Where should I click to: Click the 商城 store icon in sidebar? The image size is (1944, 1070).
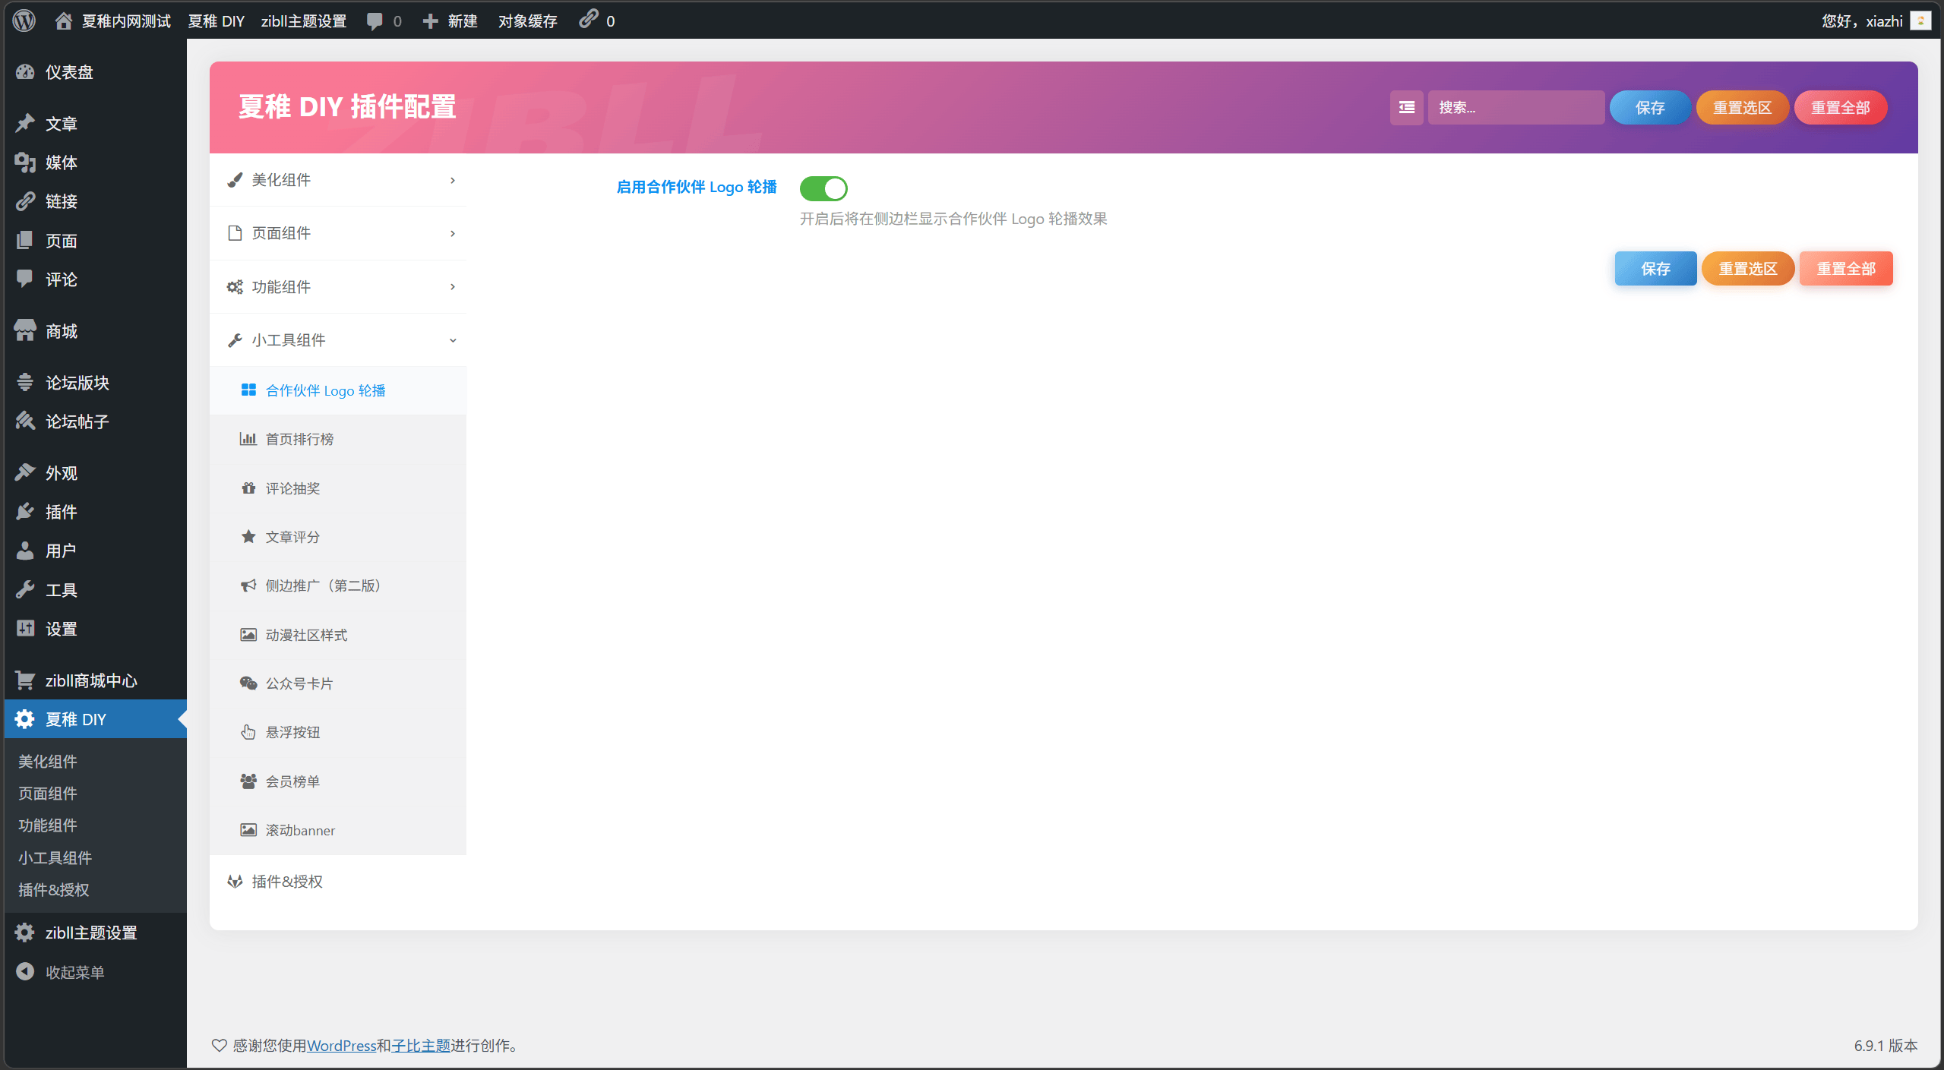pos(25,330)
